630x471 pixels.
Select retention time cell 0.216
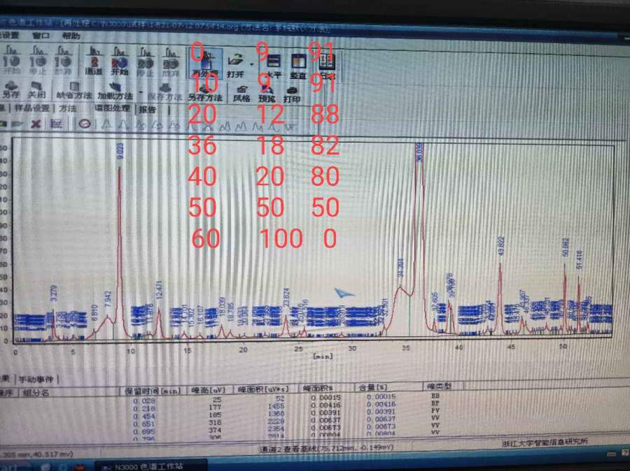(144, 408)
